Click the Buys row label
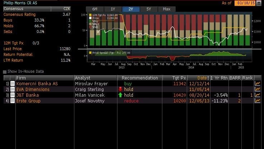Screen dimensions: 264x149 (x=8, y=20)
